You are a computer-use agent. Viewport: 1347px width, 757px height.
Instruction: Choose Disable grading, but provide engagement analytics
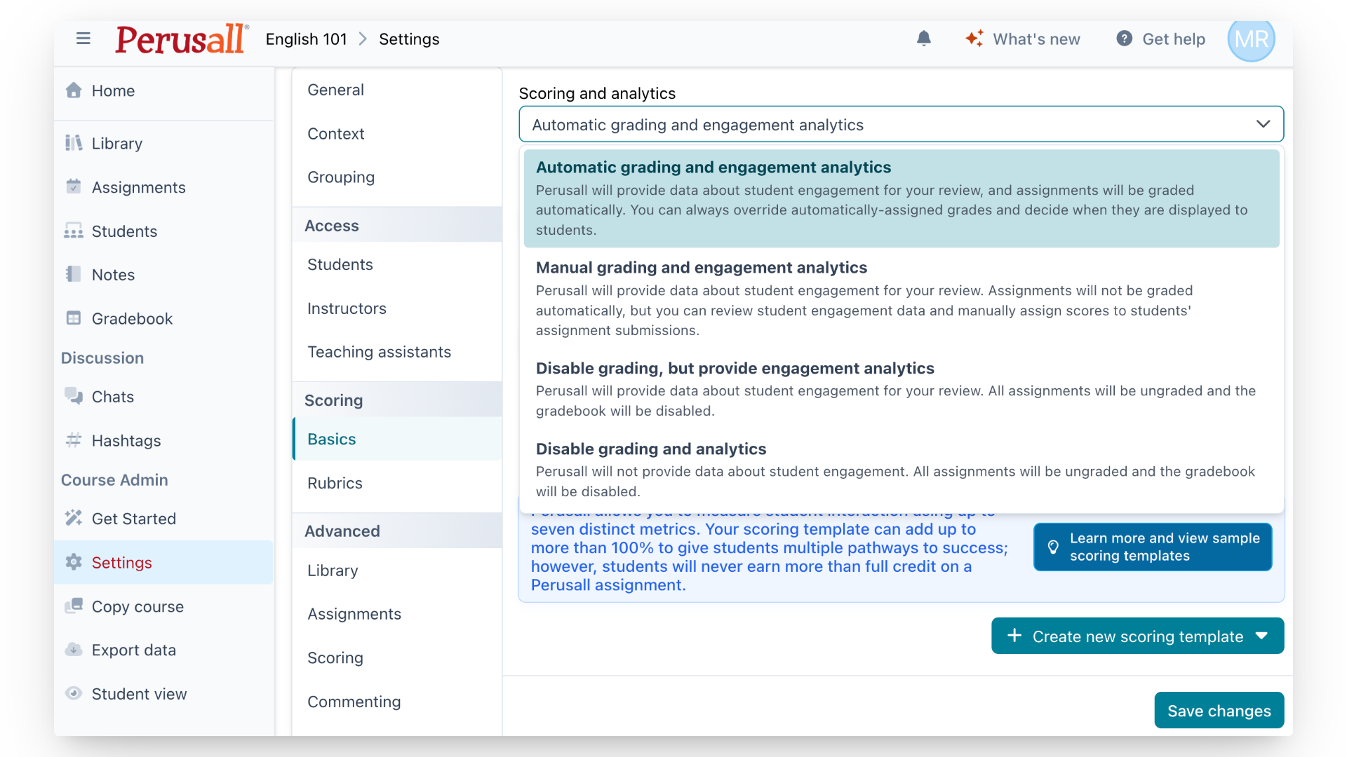[x=902, y=389]
